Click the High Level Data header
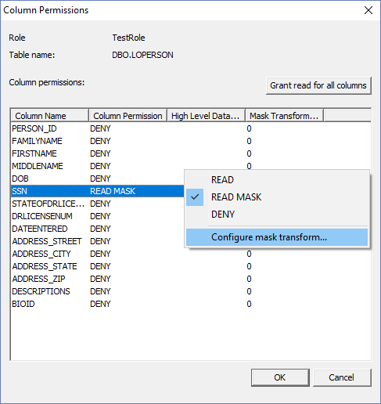Viewport: 381px width, 404px height. coord(206,116)
